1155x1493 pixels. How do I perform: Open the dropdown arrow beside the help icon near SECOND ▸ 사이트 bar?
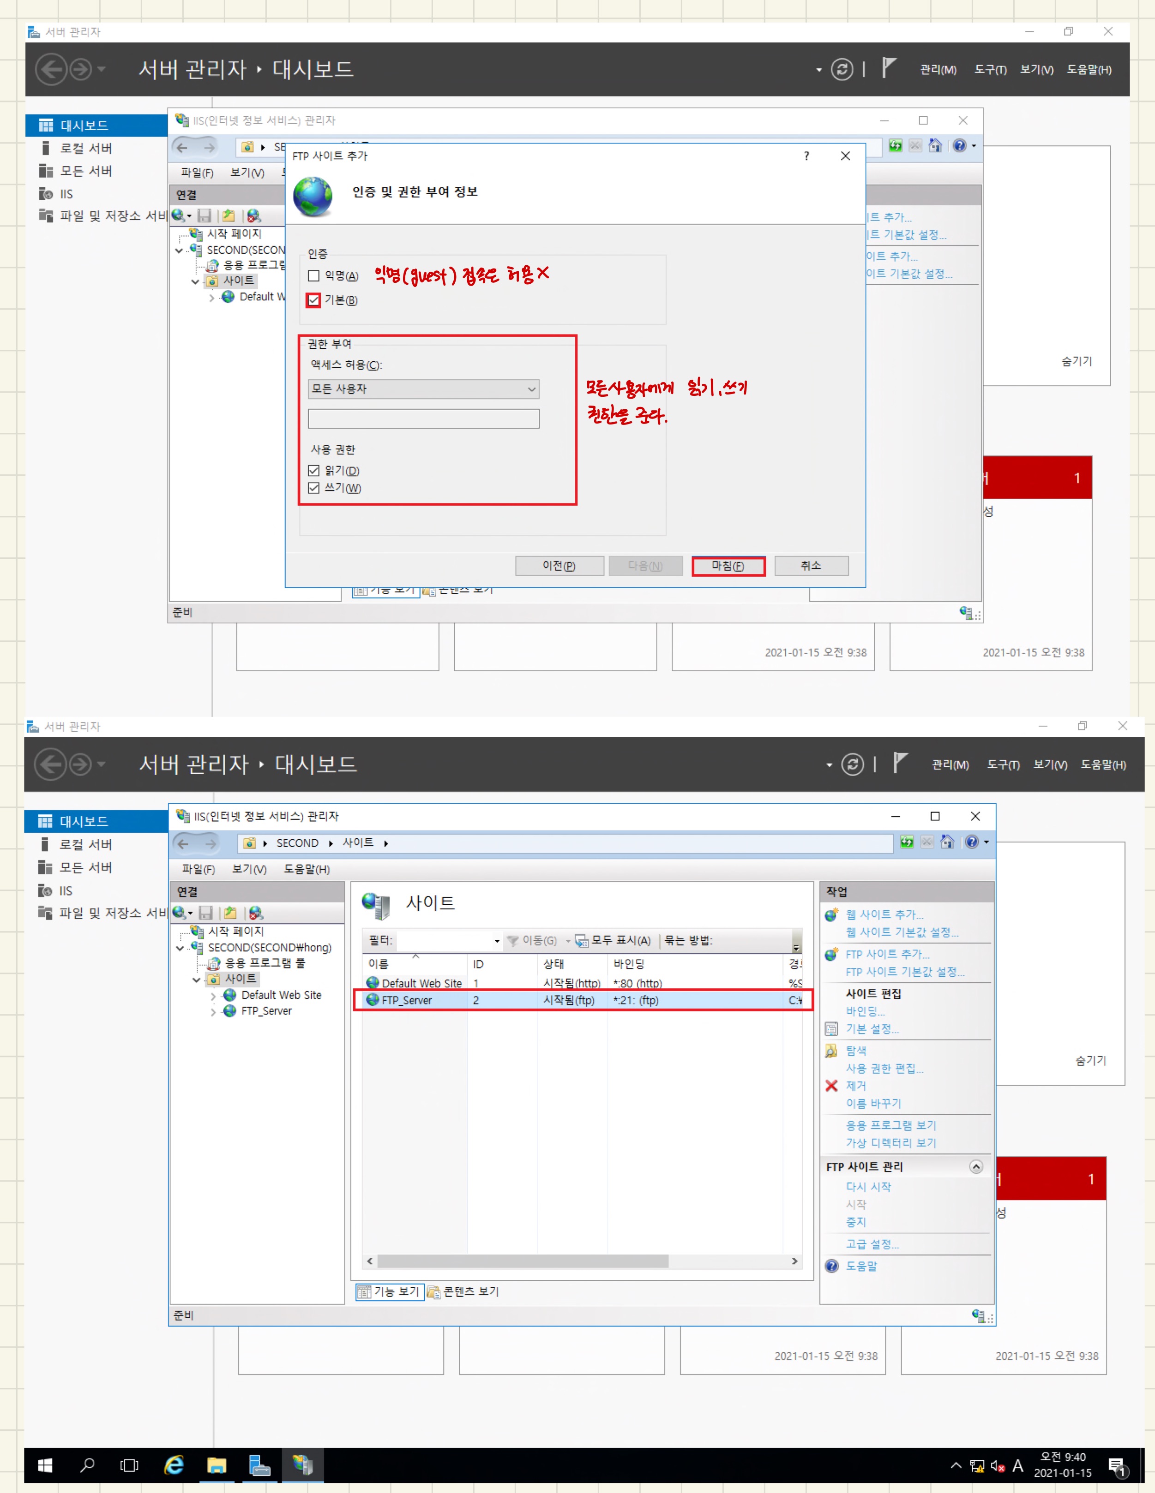[x=986, y=842]
